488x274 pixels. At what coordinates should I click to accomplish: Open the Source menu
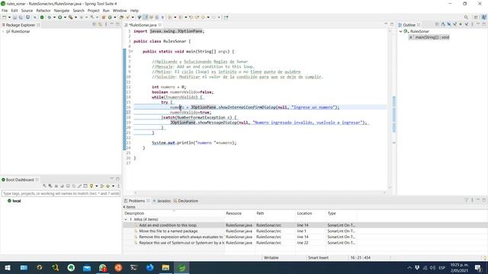click(27, 11)
